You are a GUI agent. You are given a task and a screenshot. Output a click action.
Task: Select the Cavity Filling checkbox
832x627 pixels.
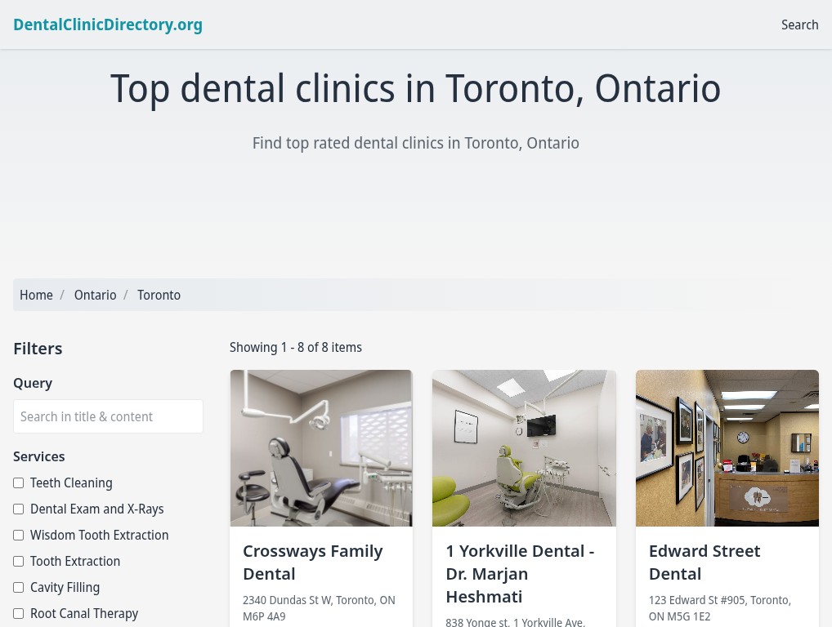19,587
